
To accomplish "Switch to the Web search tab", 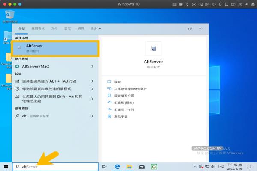I will point(81,29).
